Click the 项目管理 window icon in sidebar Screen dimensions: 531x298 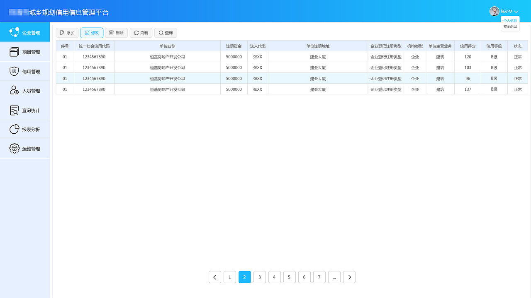(14, 52)
